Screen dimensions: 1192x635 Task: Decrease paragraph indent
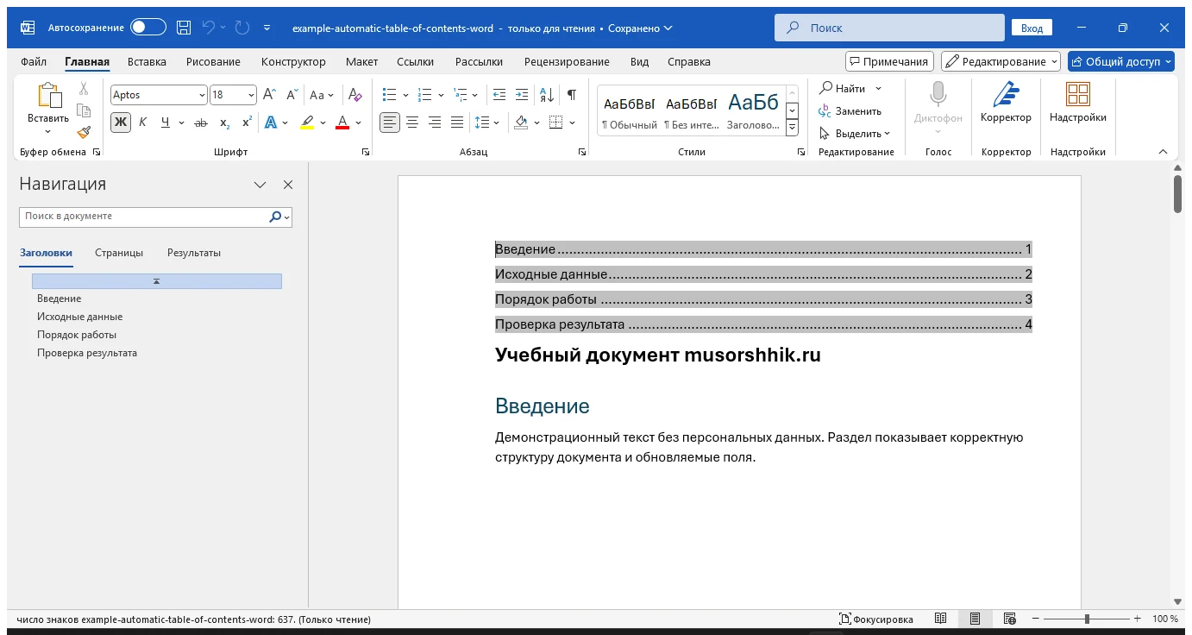click(x=499, y=95)
